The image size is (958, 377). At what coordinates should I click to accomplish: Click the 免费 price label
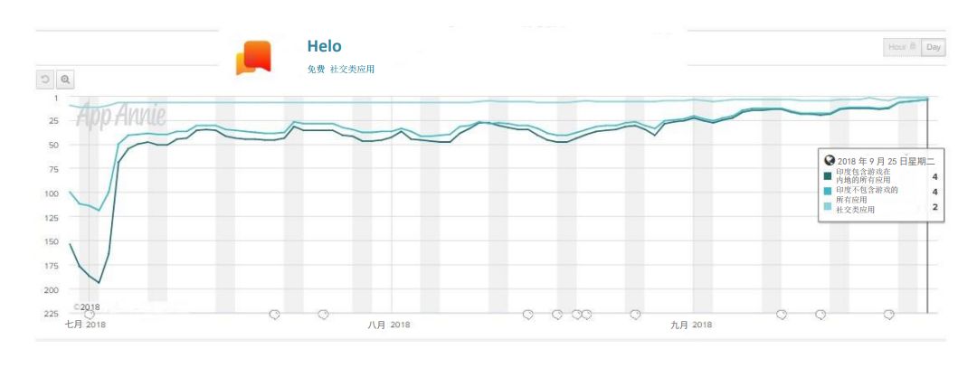coord(315,70)
